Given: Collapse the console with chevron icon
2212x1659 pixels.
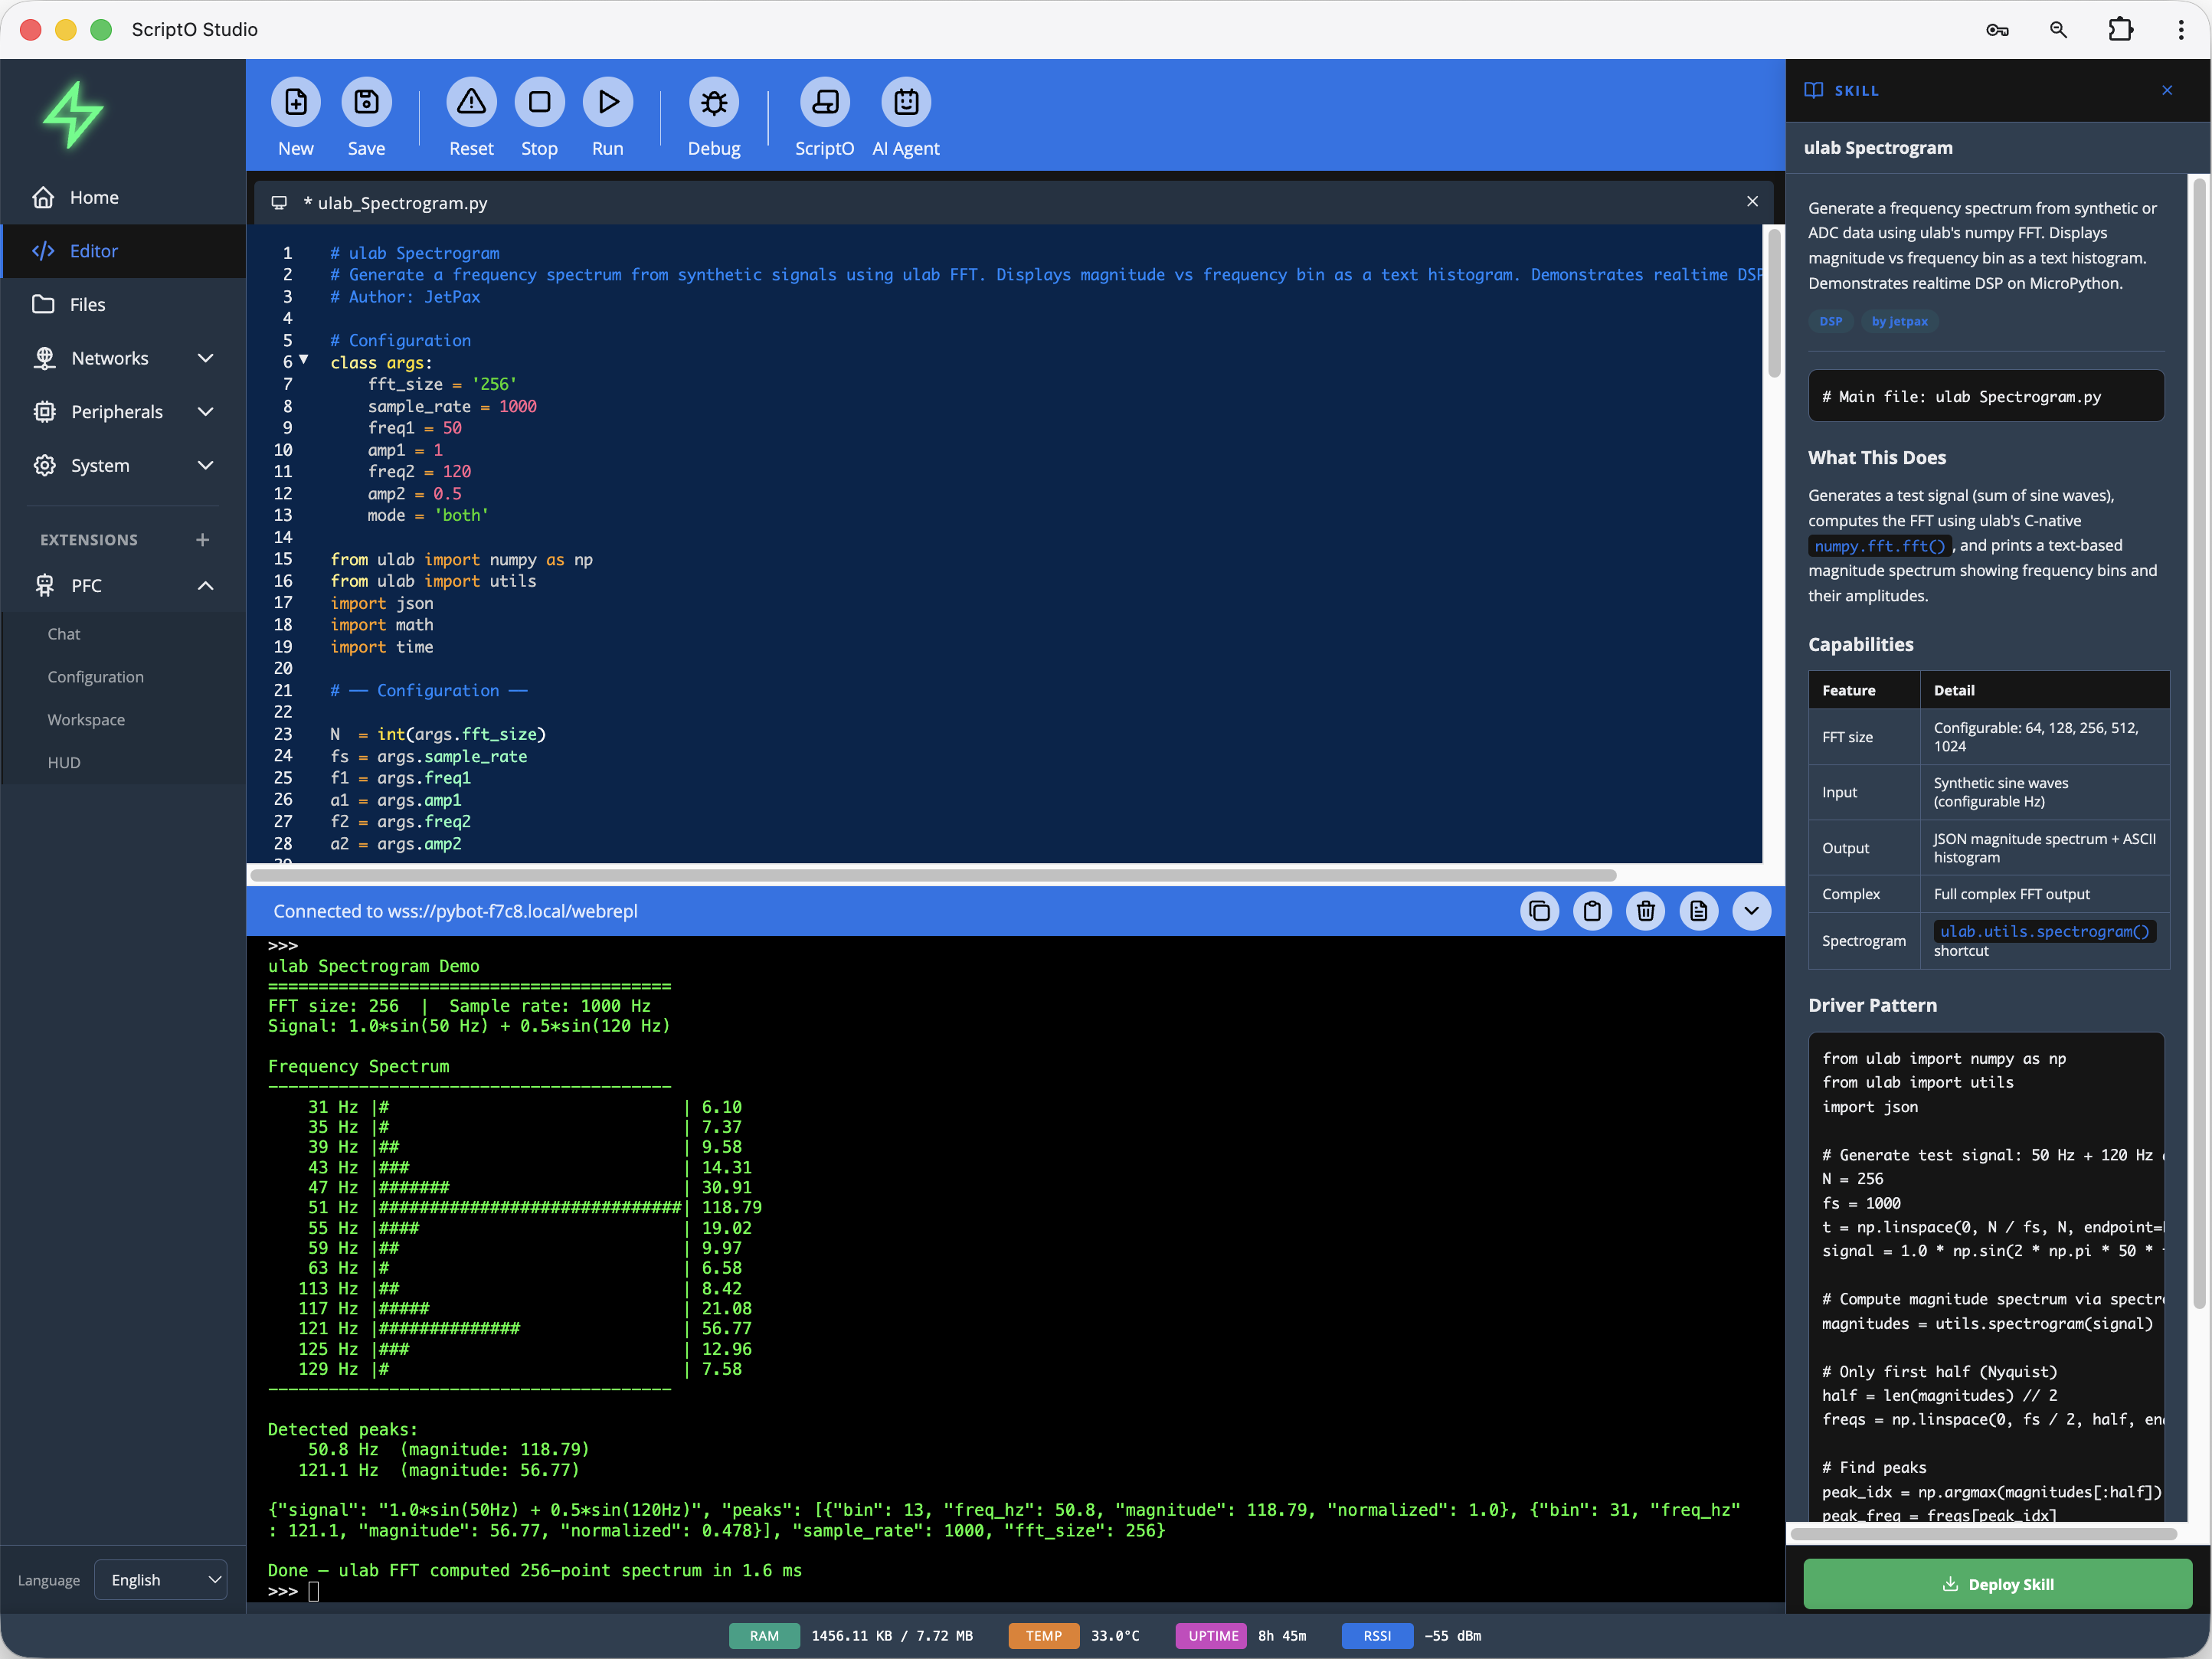Looking at the screenshot, I should click(x=1751, y=911).
